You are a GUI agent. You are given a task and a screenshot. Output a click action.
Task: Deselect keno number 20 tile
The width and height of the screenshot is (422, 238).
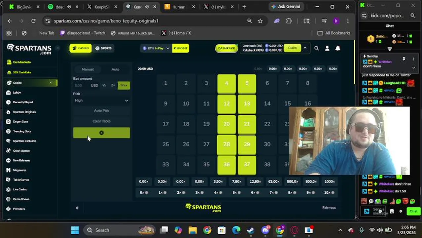coord(227,124)
